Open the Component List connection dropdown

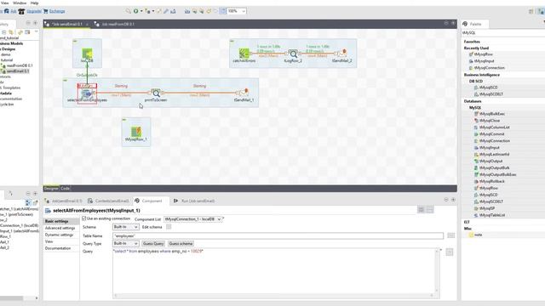pos(219,219)
